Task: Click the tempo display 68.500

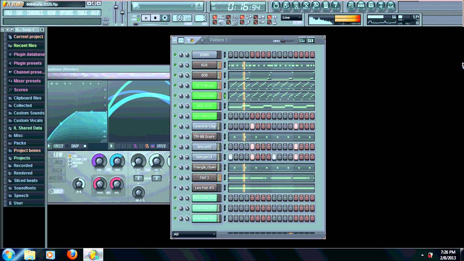Action: tap(182, 18)
